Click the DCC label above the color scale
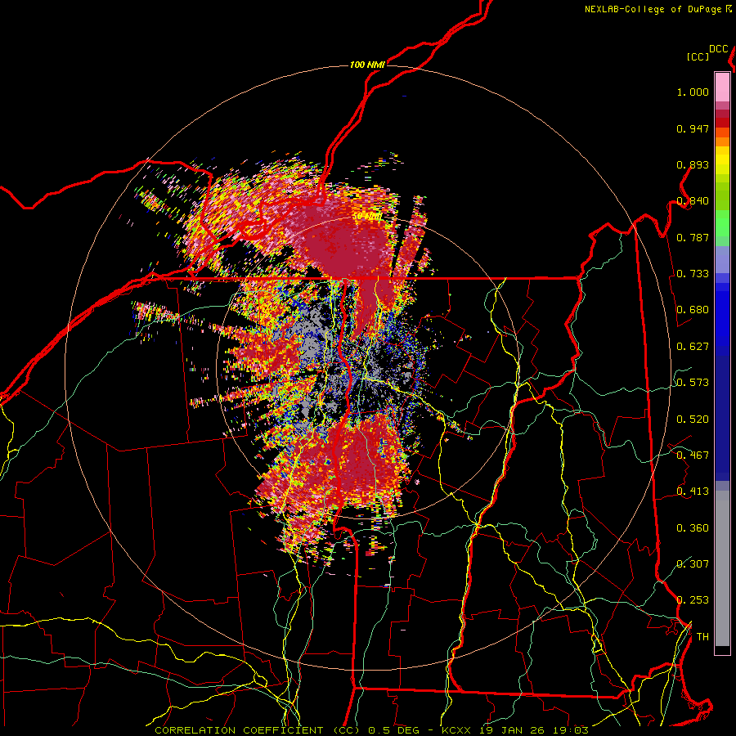 [718, 49]
